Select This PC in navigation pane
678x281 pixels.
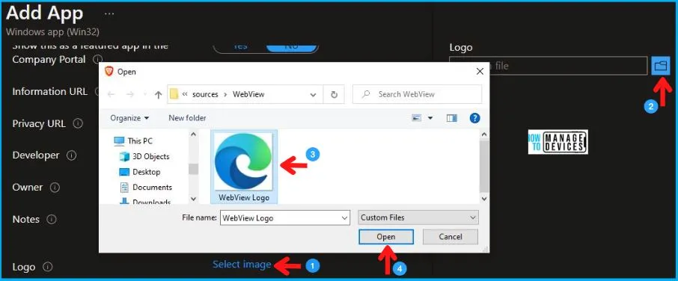pos(133,140)
